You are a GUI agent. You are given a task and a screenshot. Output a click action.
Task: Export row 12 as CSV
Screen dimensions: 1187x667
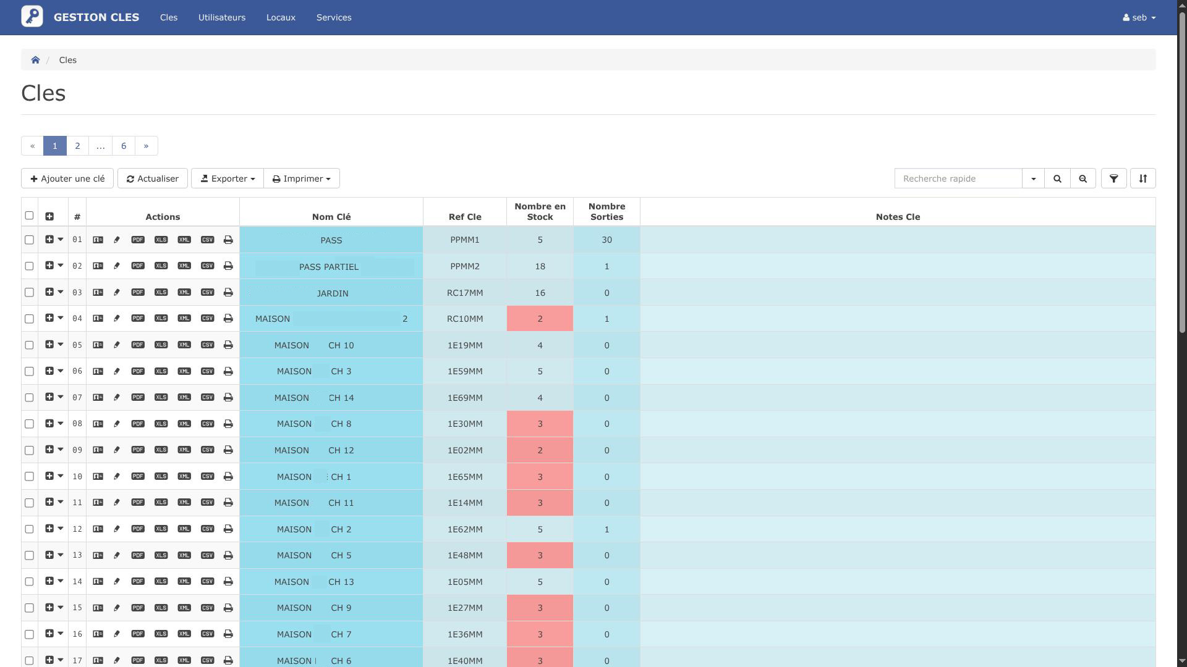pyautogui.click(x=207, y=529)
